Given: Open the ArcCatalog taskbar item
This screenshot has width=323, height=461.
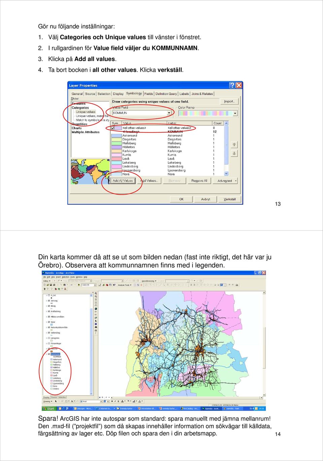Looking at the screenshot, I should (x=190, y=408).
